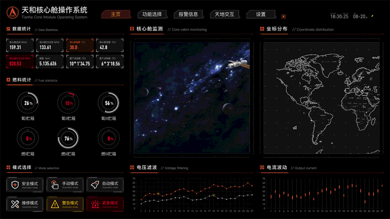
Task: Click the clock showing 18:30:25
Action: (x=339, y=17)
